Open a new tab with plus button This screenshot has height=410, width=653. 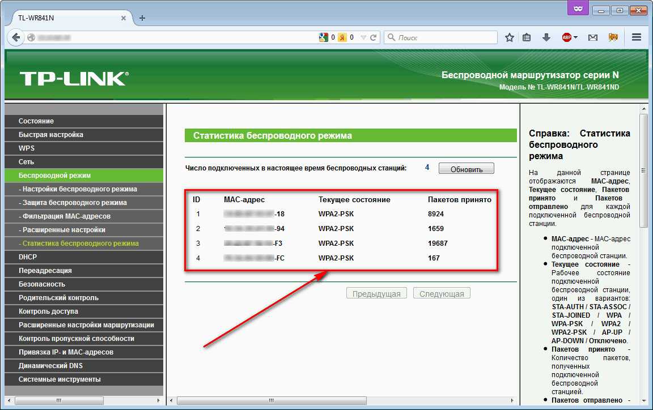pyautogui.click(x=142, y=18)
